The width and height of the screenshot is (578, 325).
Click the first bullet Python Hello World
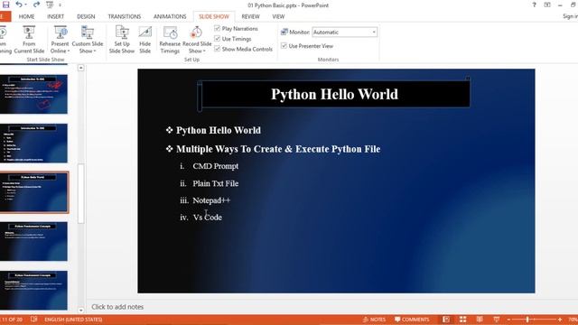coord(219,130)
